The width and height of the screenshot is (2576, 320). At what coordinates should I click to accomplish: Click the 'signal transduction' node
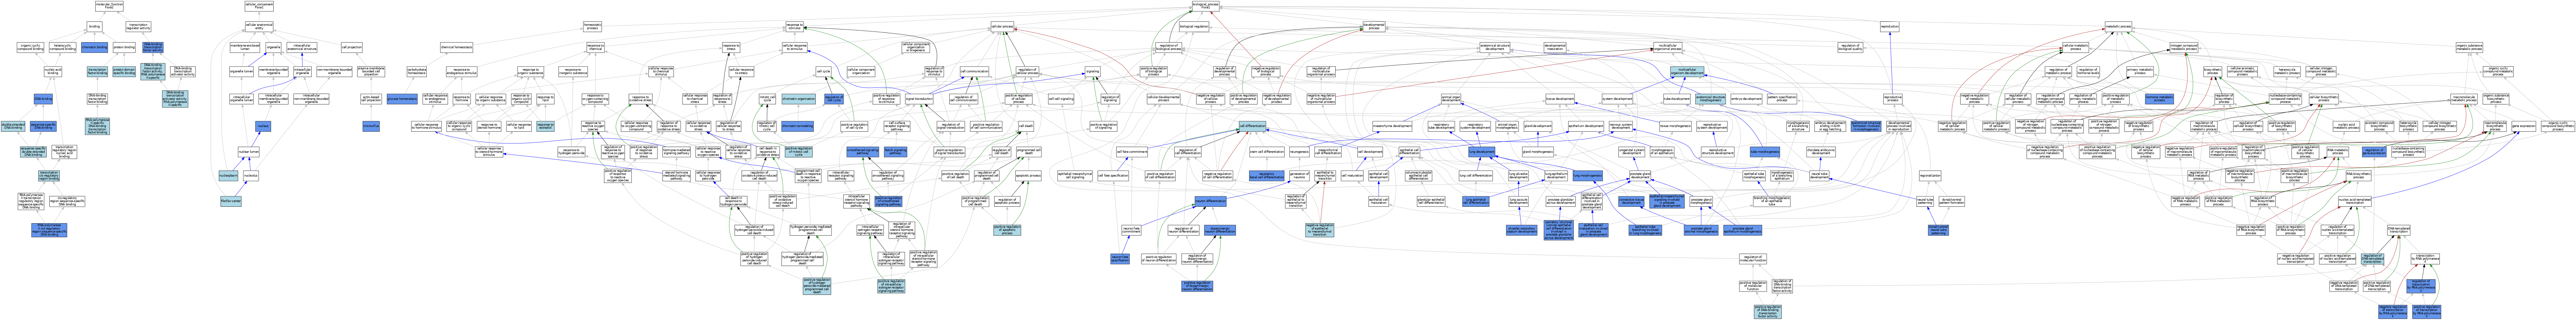(919, 99)
